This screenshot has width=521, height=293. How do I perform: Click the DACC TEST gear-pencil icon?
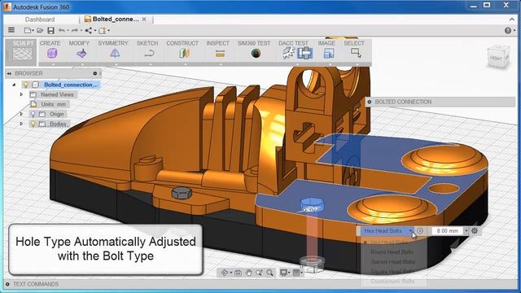288,53
